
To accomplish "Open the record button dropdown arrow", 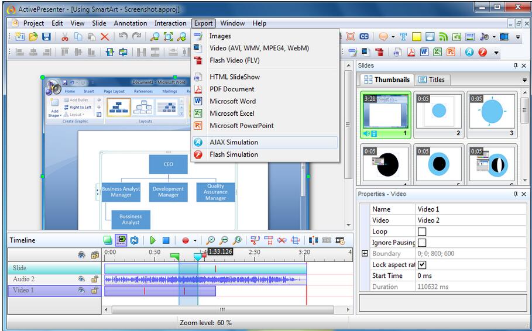I will (195, 240).
